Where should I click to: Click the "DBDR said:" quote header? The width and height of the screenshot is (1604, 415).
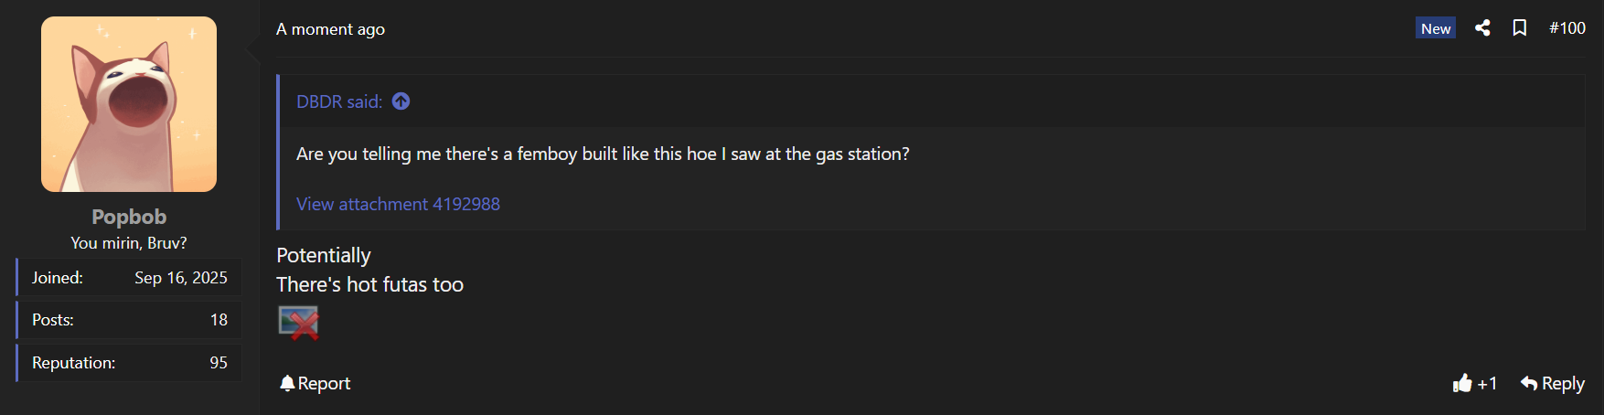[339, 101]
